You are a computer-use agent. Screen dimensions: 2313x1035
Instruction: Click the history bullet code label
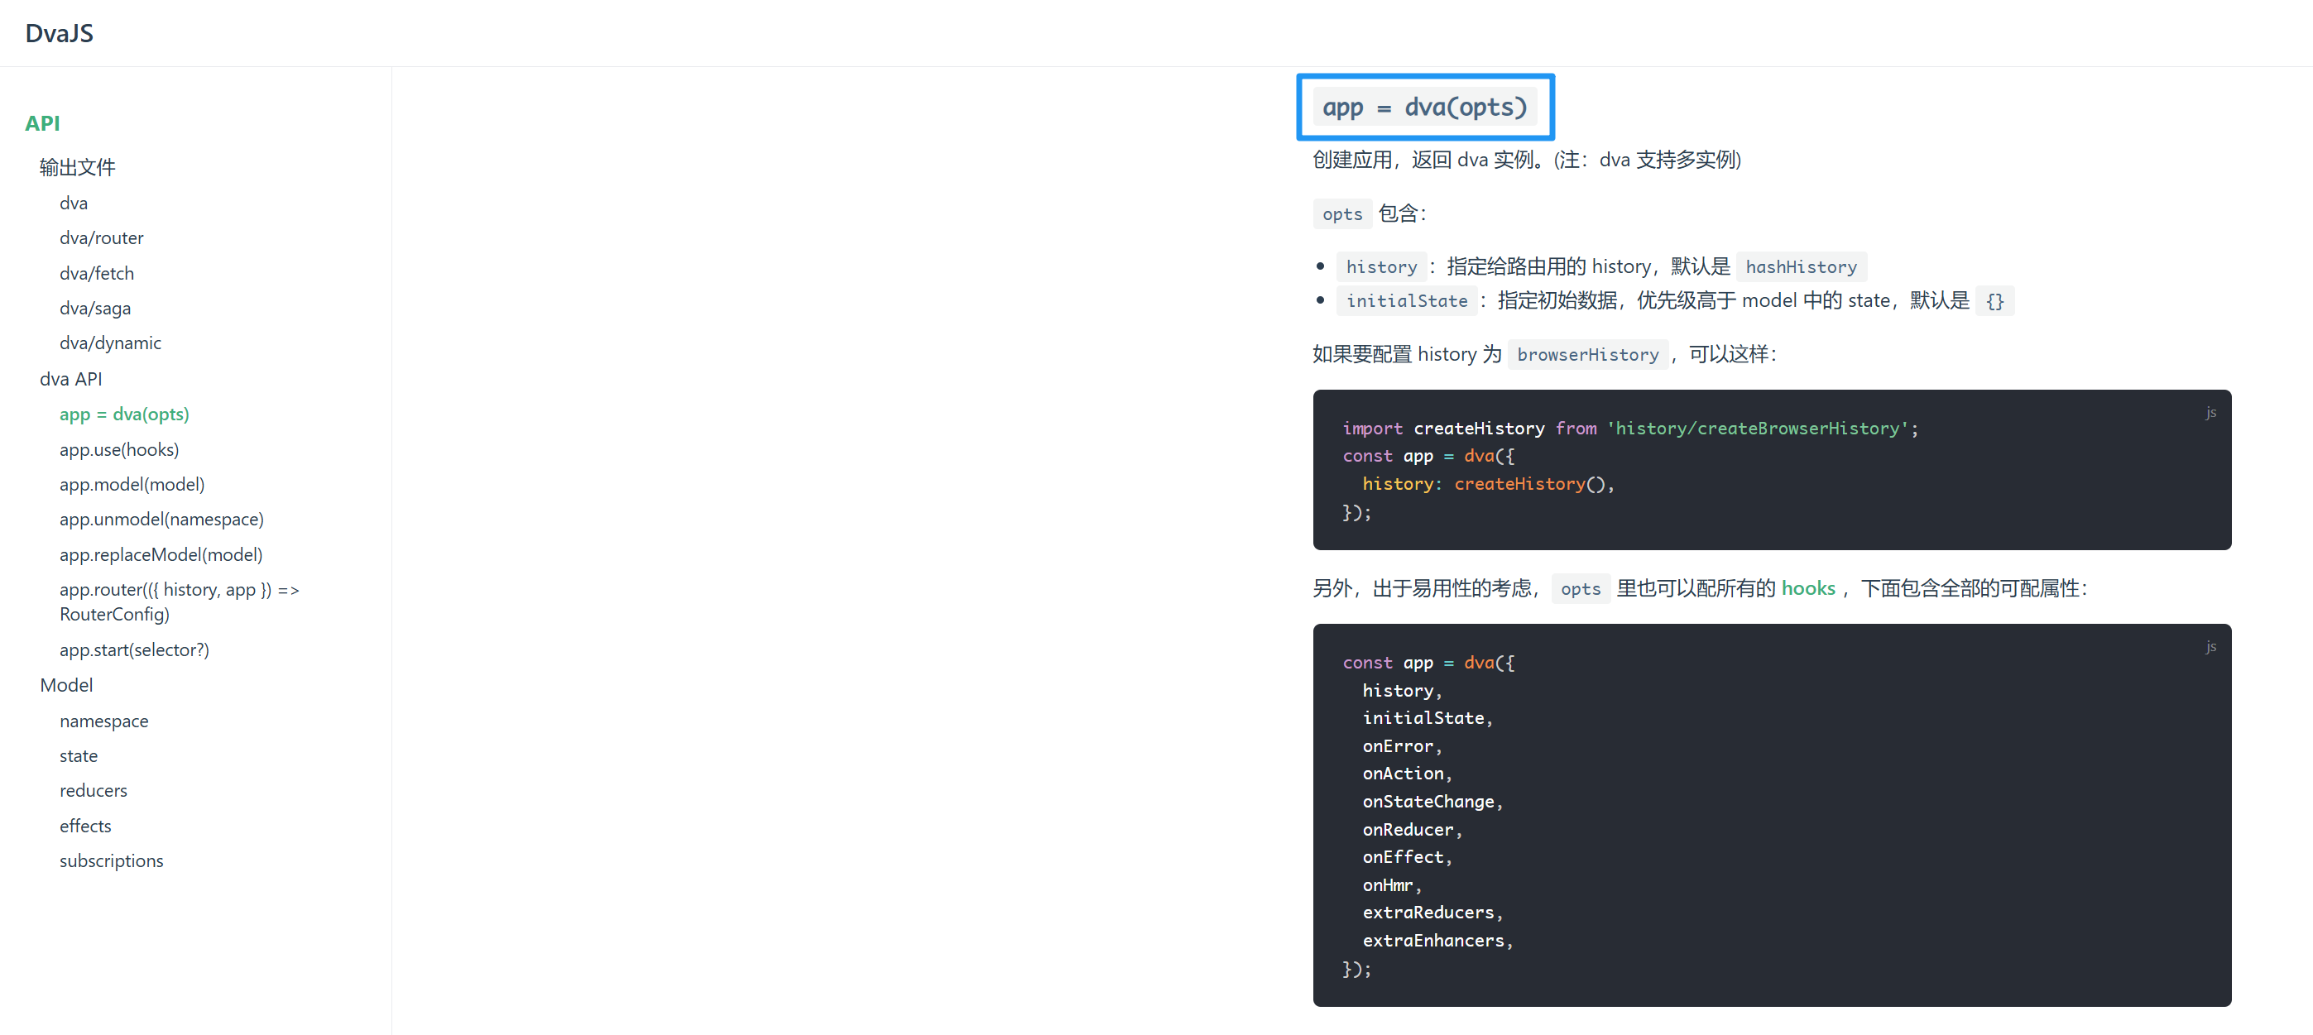[x=1381, y=266]
